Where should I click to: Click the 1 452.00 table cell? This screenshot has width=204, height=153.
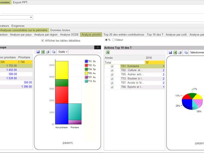tap(11, 70)
